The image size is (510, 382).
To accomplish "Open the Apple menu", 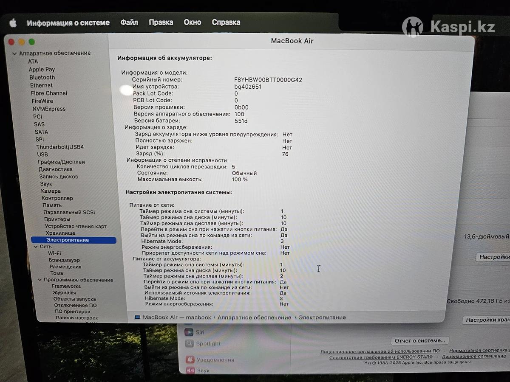I will click(x=13, y=23).
